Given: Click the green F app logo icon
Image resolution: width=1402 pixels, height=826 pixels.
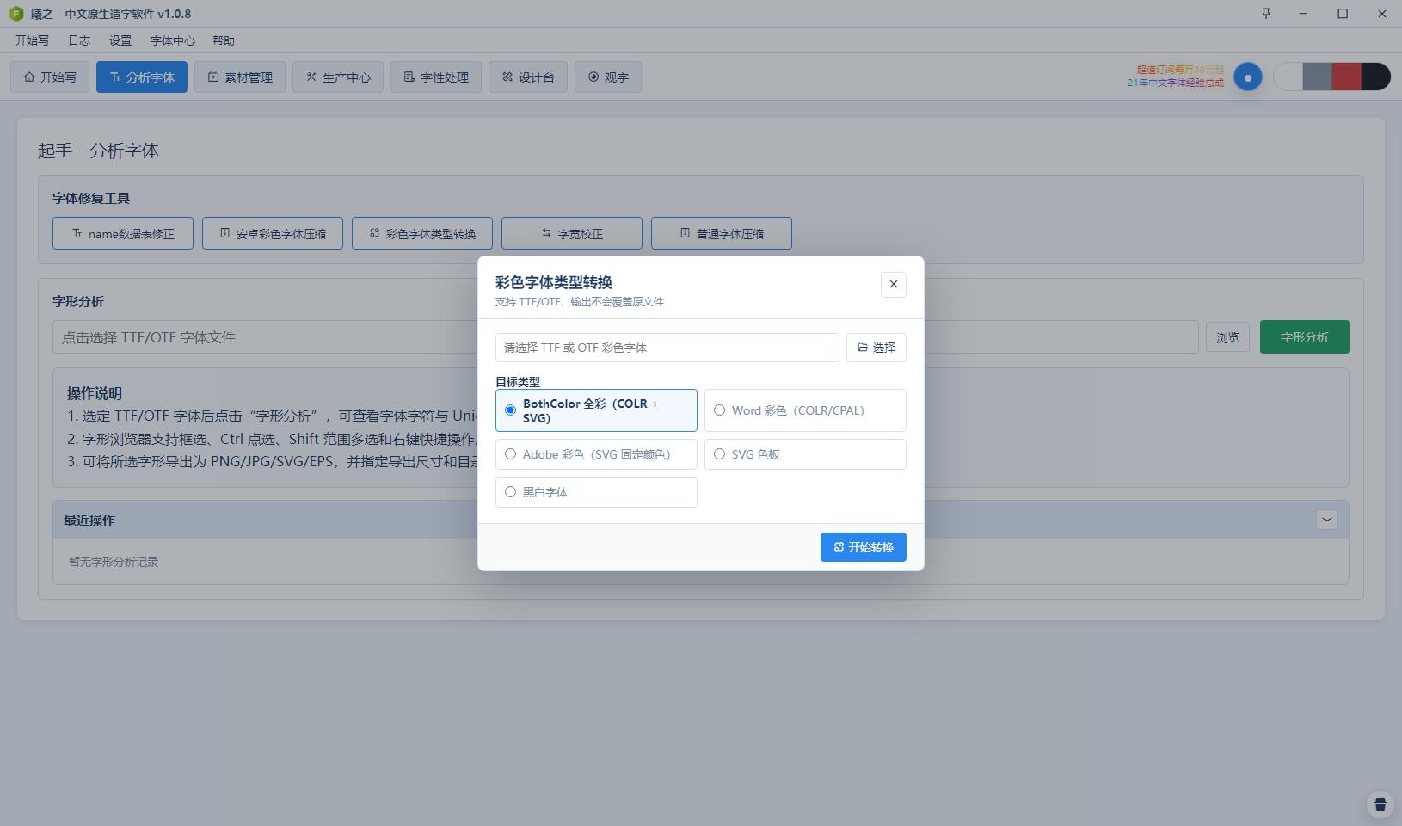Looking at the screenshot, I should (15, 14).
